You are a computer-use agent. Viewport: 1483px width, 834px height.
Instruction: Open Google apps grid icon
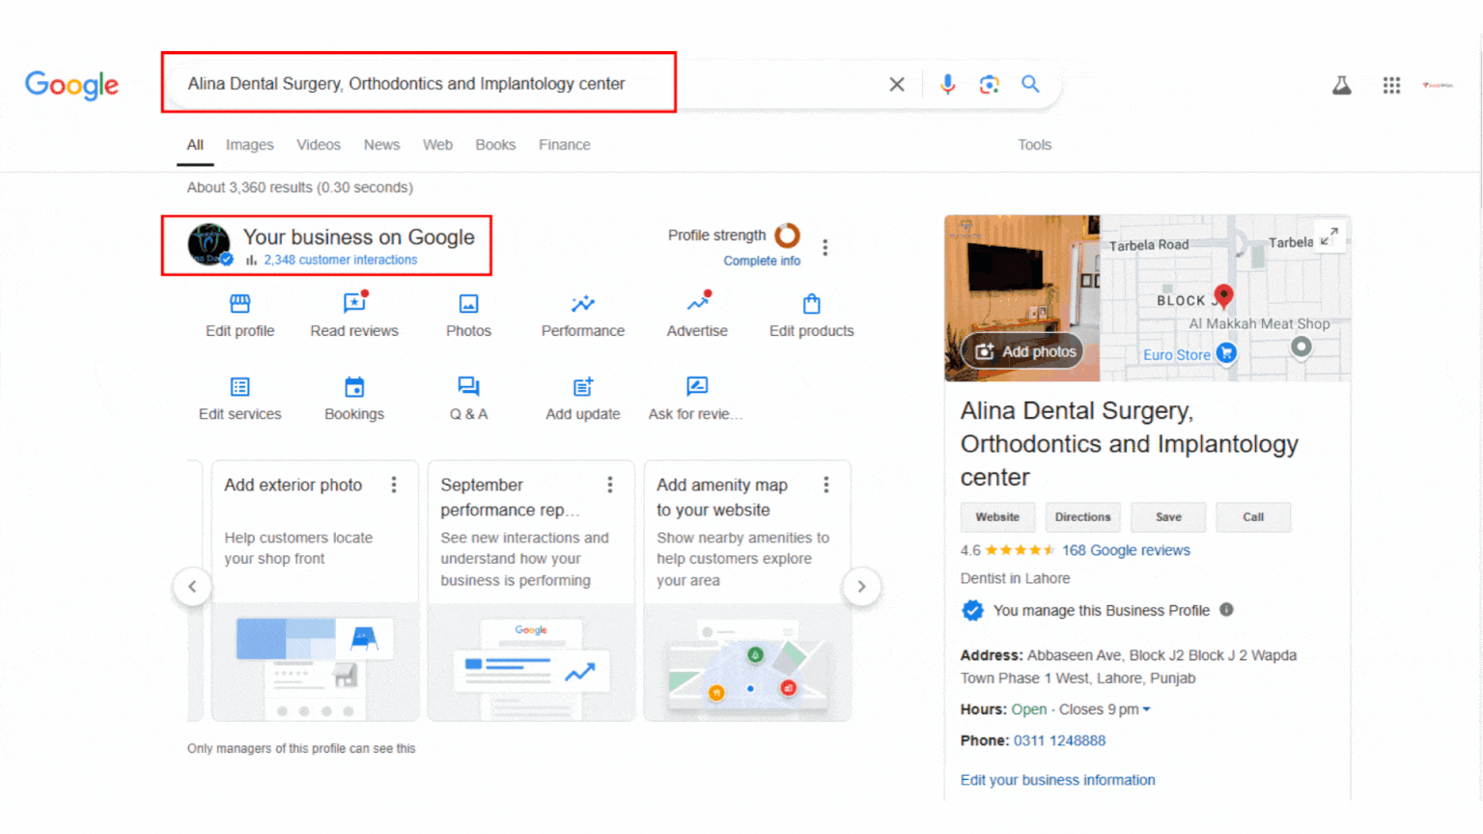click(1391, 86)
